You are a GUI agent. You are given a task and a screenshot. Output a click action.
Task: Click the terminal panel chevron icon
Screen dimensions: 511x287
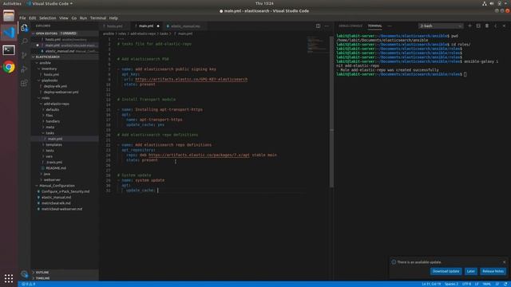496,26
